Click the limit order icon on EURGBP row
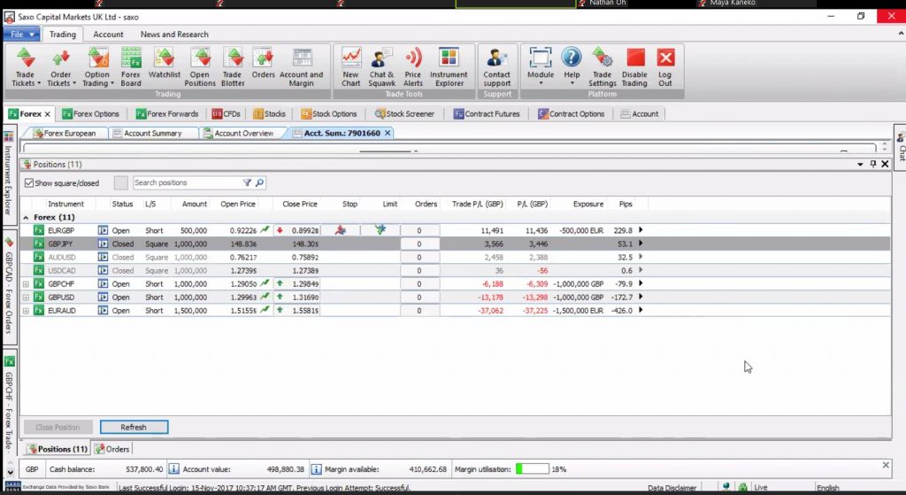 click(x=380, y=230)
